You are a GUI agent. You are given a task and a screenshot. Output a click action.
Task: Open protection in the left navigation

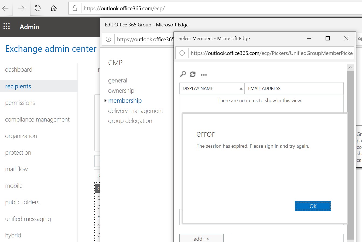(18, 153)
